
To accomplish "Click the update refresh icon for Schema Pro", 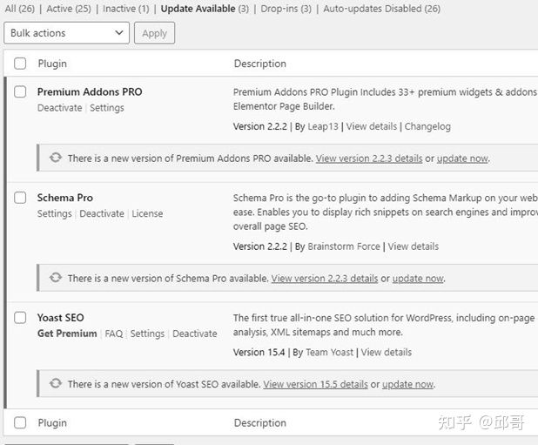I will point(55,277).
